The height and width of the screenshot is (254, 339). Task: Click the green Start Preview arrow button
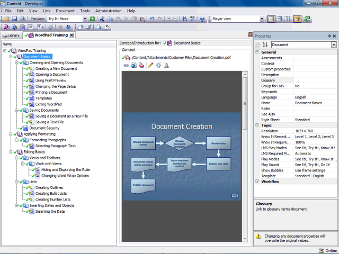(x=92, y=19)
